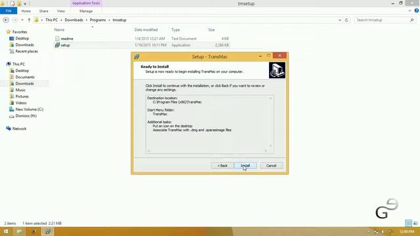Sort files by Date modified column
Screen dimensions: 420x236
pos(146,29)
